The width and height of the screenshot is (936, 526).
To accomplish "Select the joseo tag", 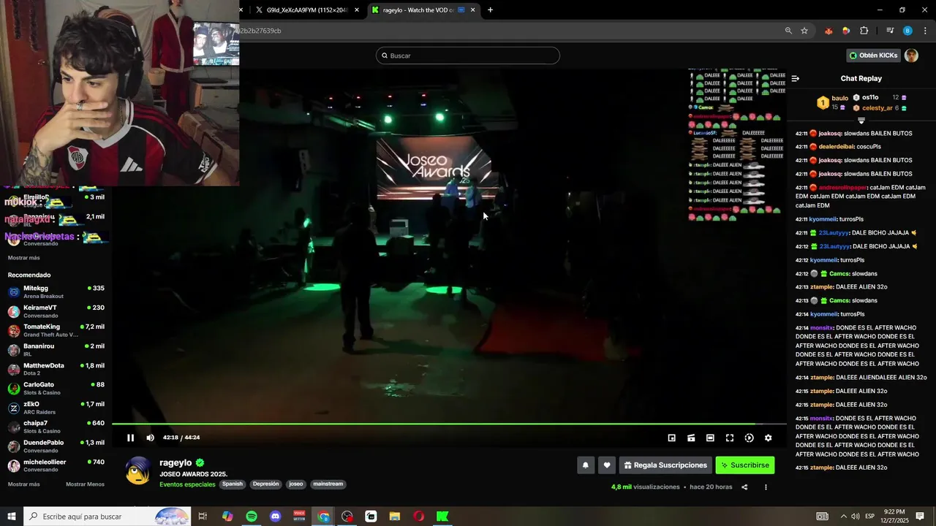I will (x=296, y=484).
